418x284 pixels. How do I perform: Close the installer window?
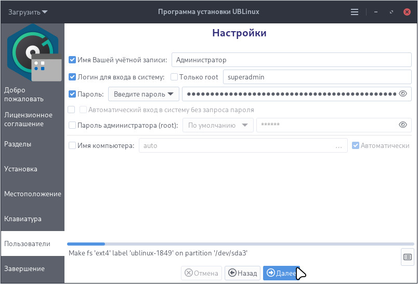tap(407, 12)
